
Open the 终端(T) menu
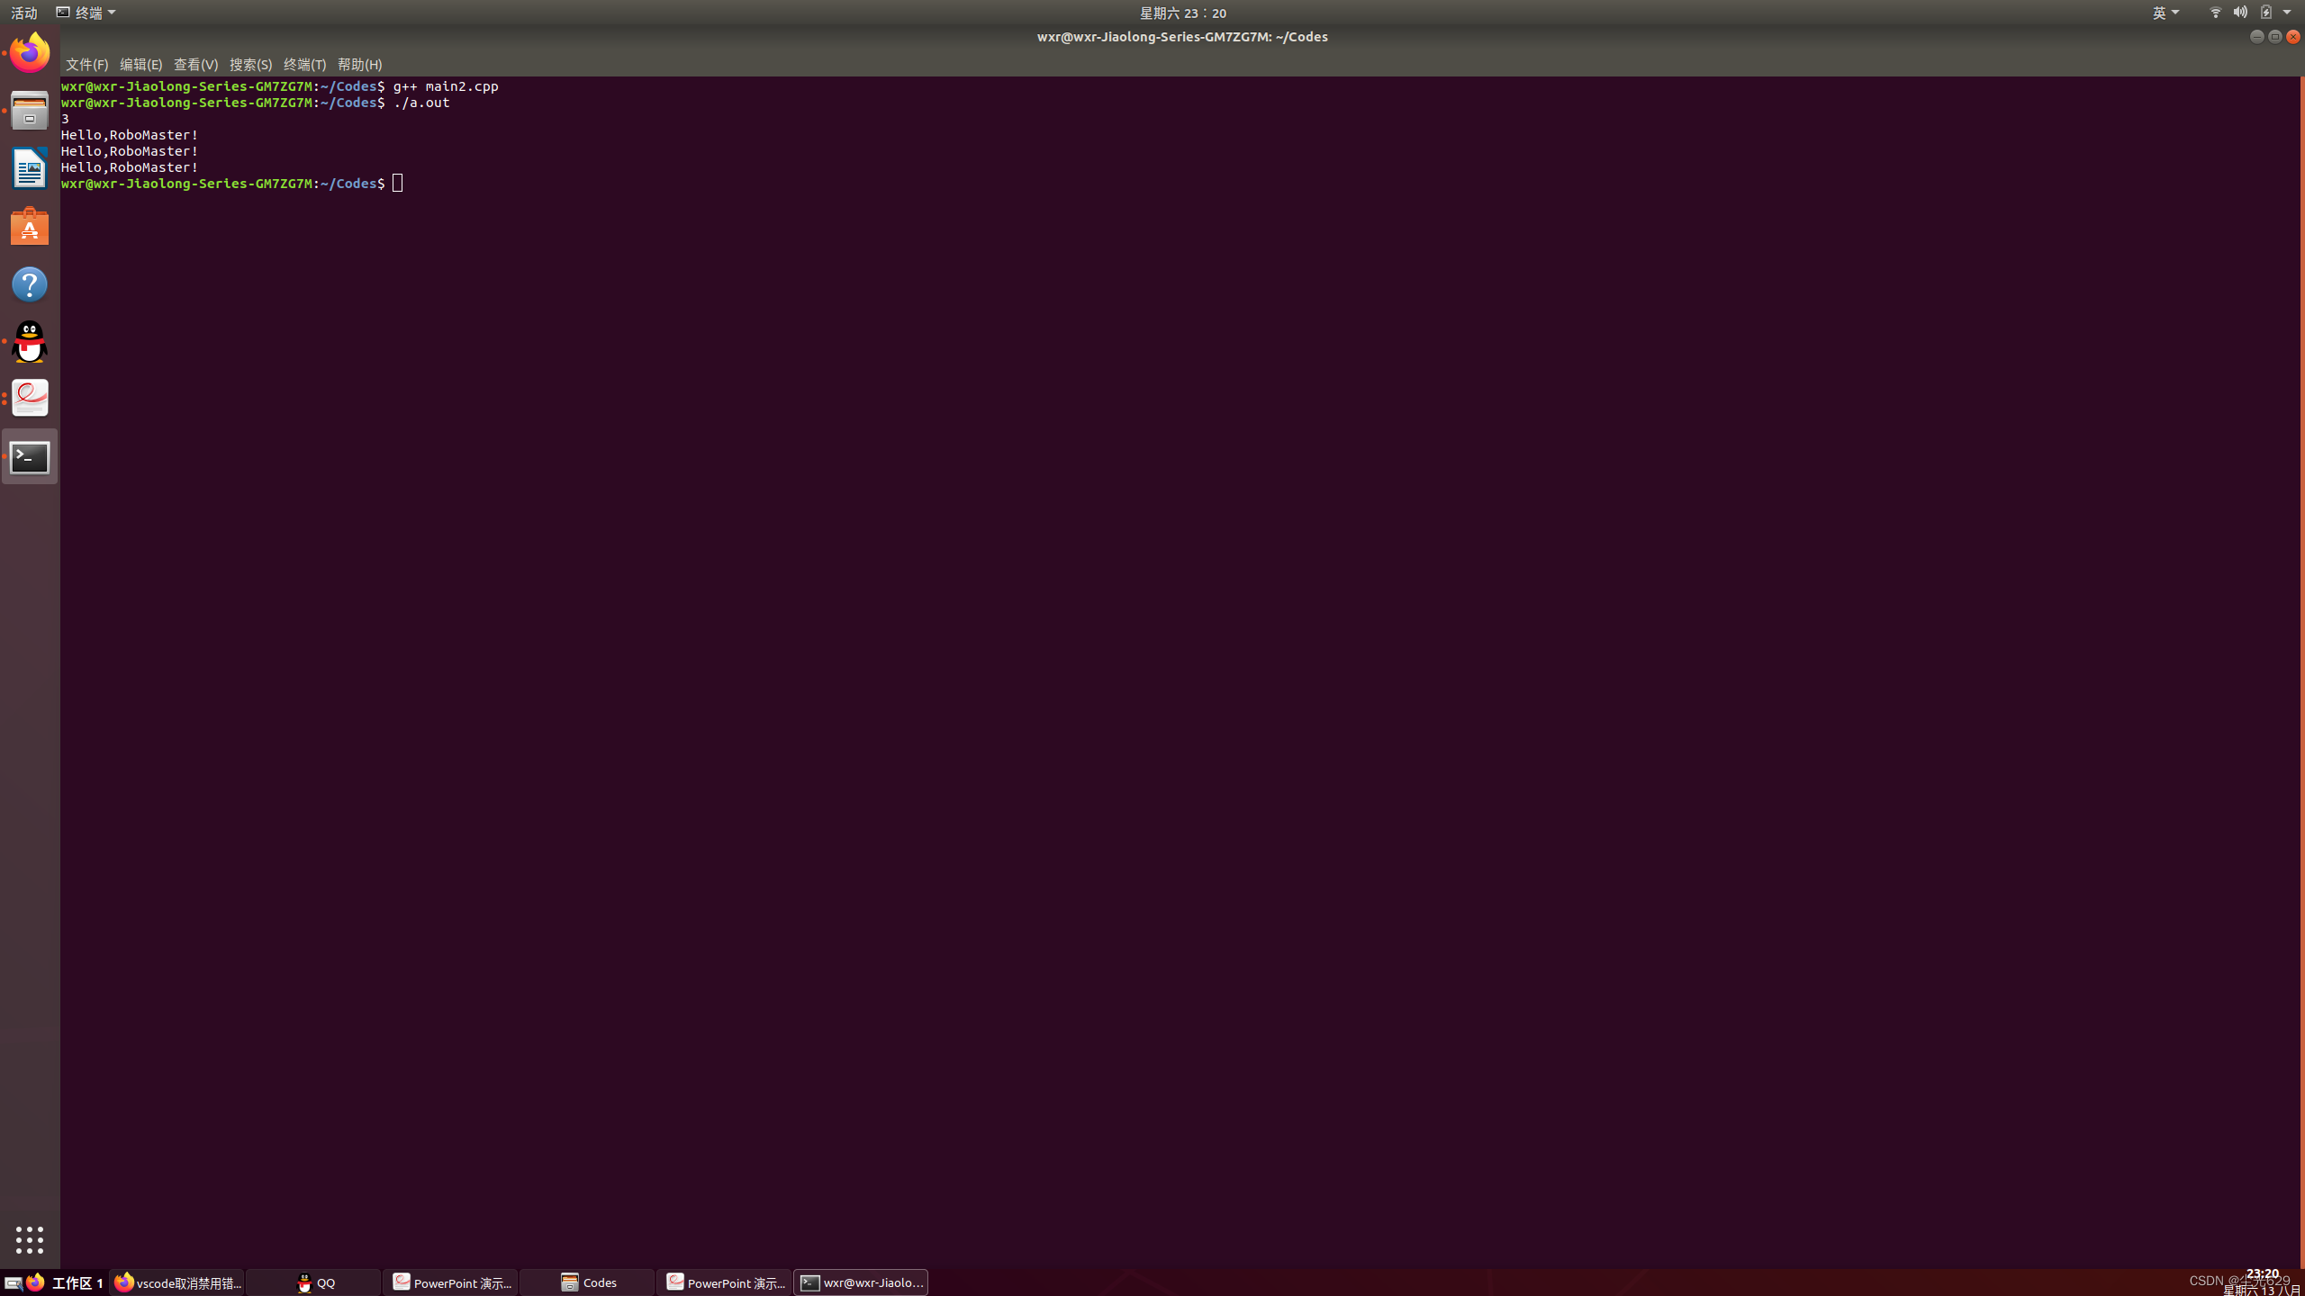point(304,65)
